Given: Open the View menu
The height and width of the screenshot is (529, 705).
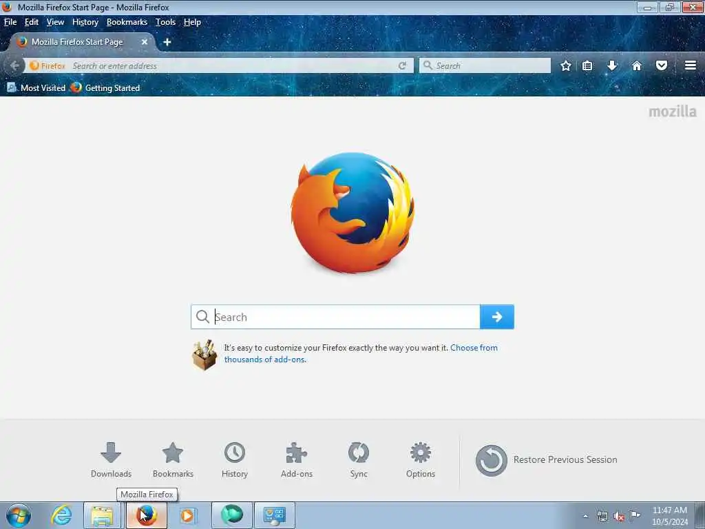Looking at the screenshot, I should pos(55,22).
